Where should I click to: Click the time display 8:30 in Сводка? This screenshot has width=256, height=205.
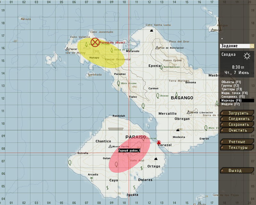click(x=236, y=67)
